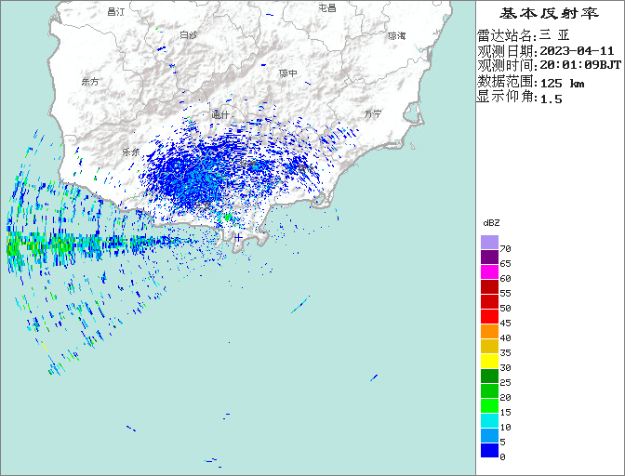Image resolution: width=625 pixels, height=476 pixels.
Task: Click the legend number 20
Action: coord(505,398)
